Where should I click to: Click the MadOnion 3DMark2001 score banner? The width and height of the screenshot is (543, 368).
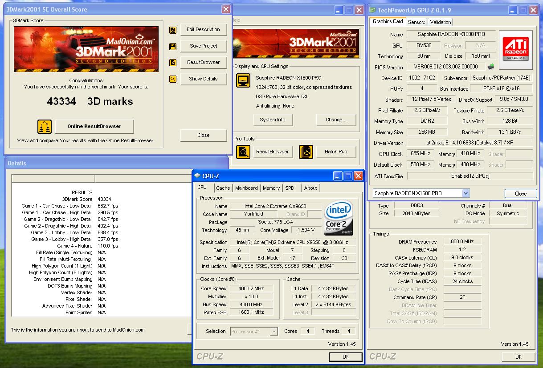tap(86, 49)
